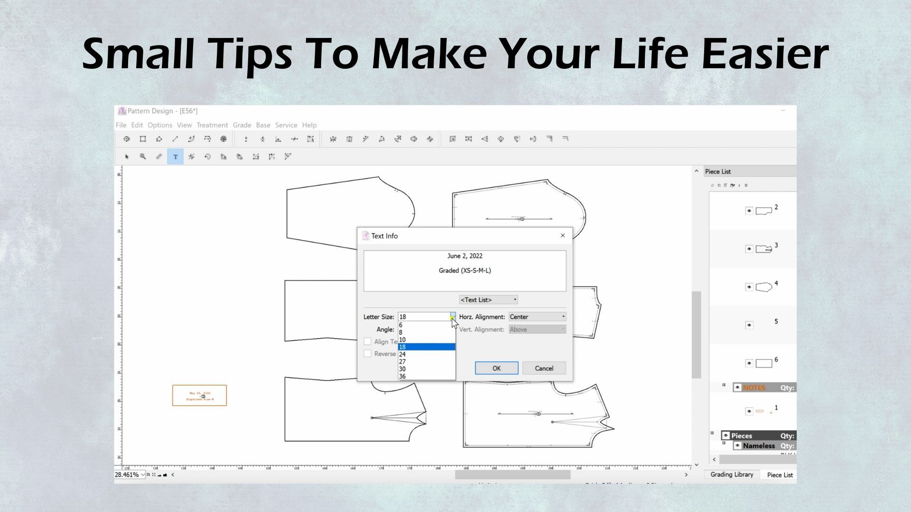Click OK in Text Info dialog
Screen dimensions: 911x512
coord(496,368)
